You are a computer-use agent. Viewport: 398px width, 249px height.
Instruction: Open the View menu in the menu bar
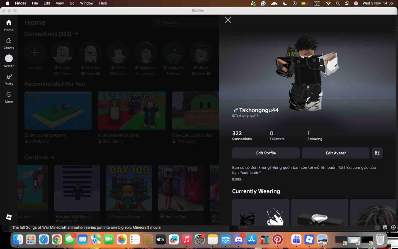click(x=60, y=3)
